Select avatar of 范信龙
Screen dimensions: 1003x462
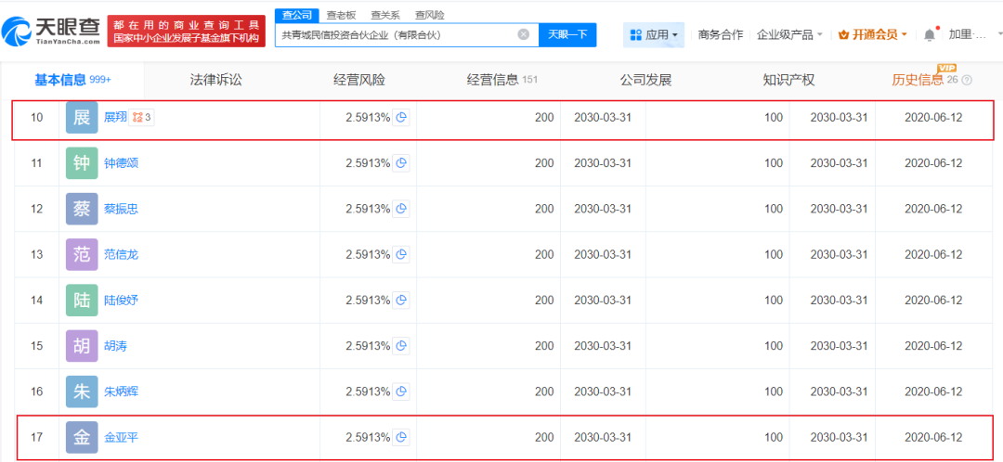pos(82,254)
